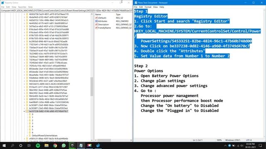Expand the 4b92d758-5a24-4851 key
The image size is (266, 149).
click(24, 14)
